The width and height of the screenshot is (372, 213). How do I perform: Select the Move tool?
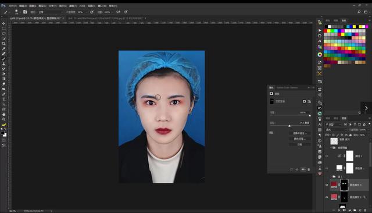(3, 23)
